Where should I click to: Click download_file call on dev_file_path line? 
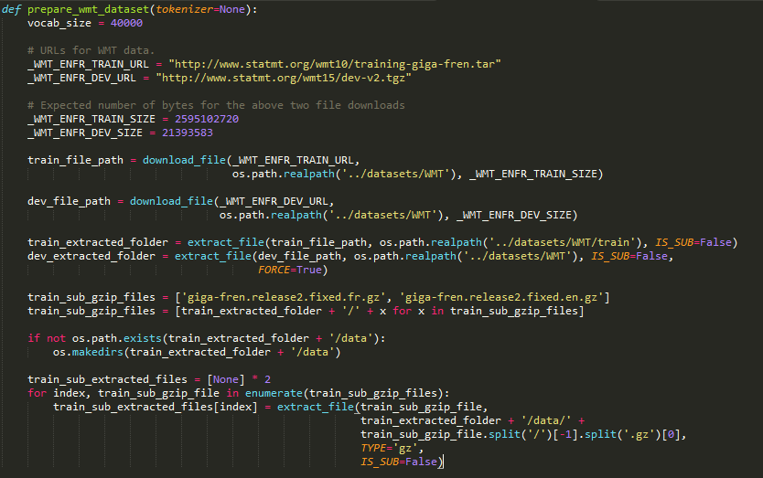(x=171, y=201)
